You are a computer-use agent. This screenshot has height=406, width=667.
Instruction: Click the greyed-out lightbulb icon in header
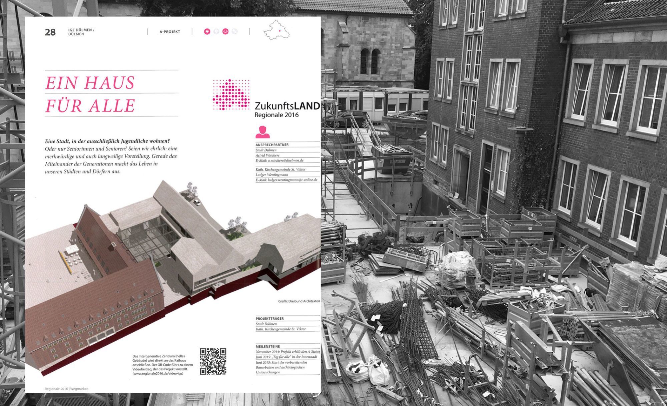coord(216,32)
